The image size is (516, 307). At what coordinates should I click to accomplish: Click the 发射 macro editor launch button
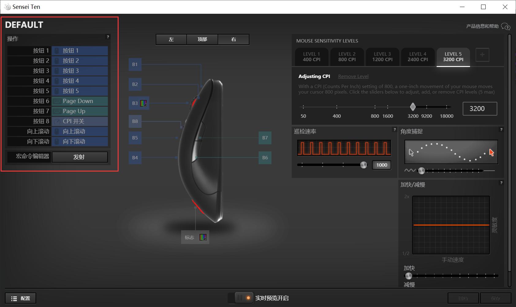[x=80, y=157]
